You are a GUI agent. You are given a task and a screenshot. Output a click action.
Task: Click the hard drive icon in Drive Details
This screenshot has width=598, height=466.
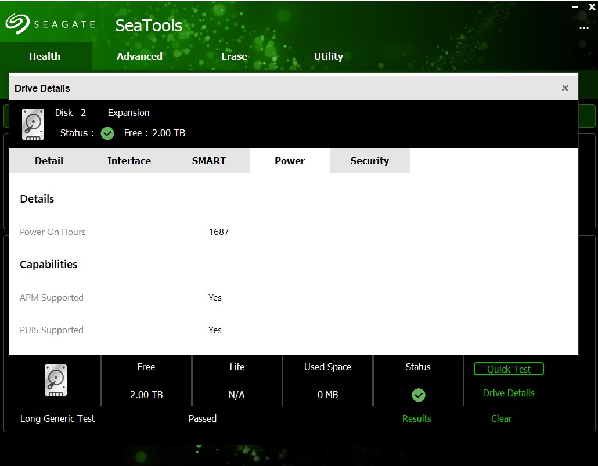pyautogui.click(x=33, y=124)
